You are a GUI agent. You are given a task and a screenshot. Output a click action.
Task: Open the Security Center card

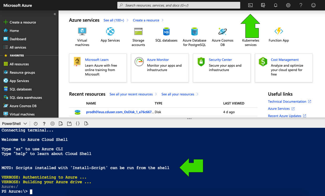pyautogui.click(x=222, y=68)
